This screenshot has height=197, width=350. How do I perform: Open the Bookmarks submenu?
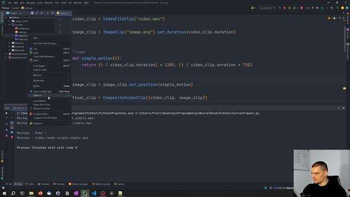coord(49,80)
